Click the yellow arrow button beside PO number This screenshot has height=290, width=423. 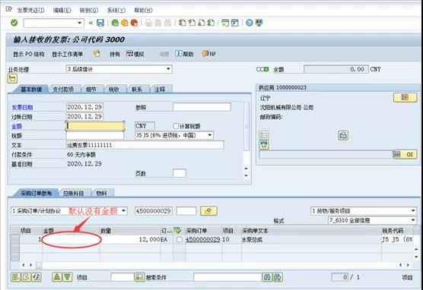click(208, 211)
